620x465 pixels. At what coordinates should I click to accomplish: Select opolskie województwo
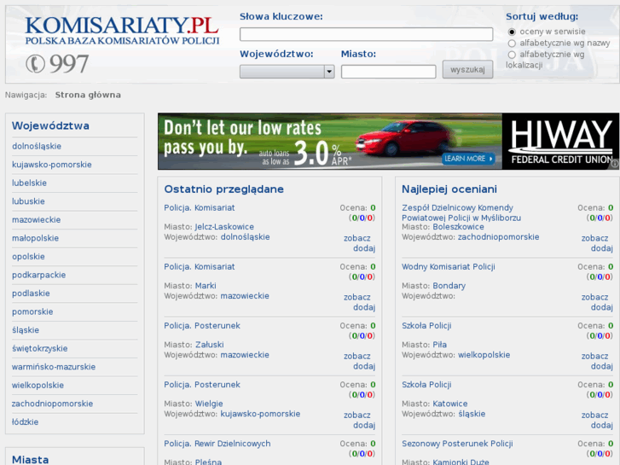28,257
